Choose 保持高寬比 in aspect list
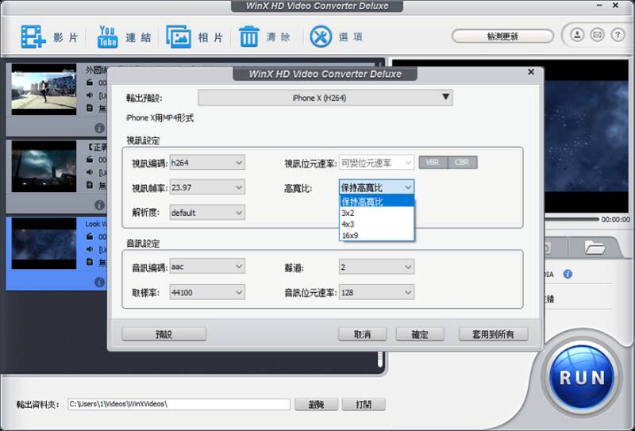This screenshot has height=431, width=635. (376, 202)
